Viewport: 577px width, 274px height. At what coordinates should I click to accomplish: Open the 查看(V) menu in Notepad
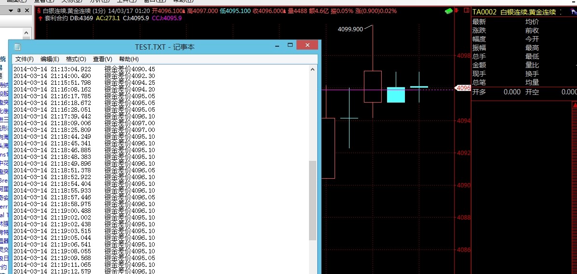pos(102,59)
